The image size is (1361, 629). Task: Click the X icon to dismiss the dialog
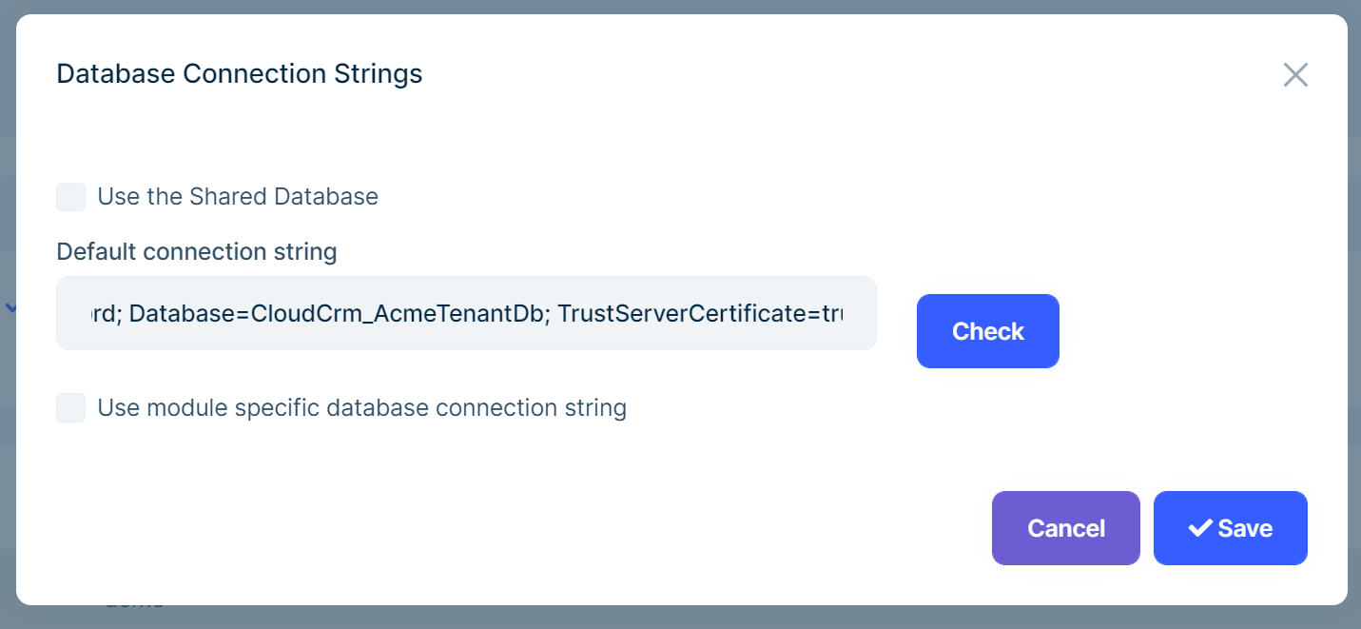(x=1295, y=74)
